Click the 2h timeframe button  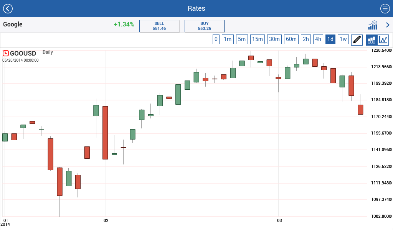click(306, 39)
